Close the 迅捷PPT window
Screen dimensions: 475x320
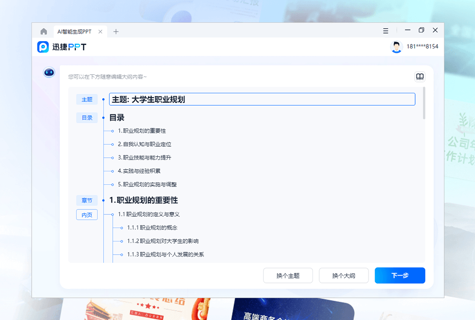pyautogui.click(x=435, y=30)
